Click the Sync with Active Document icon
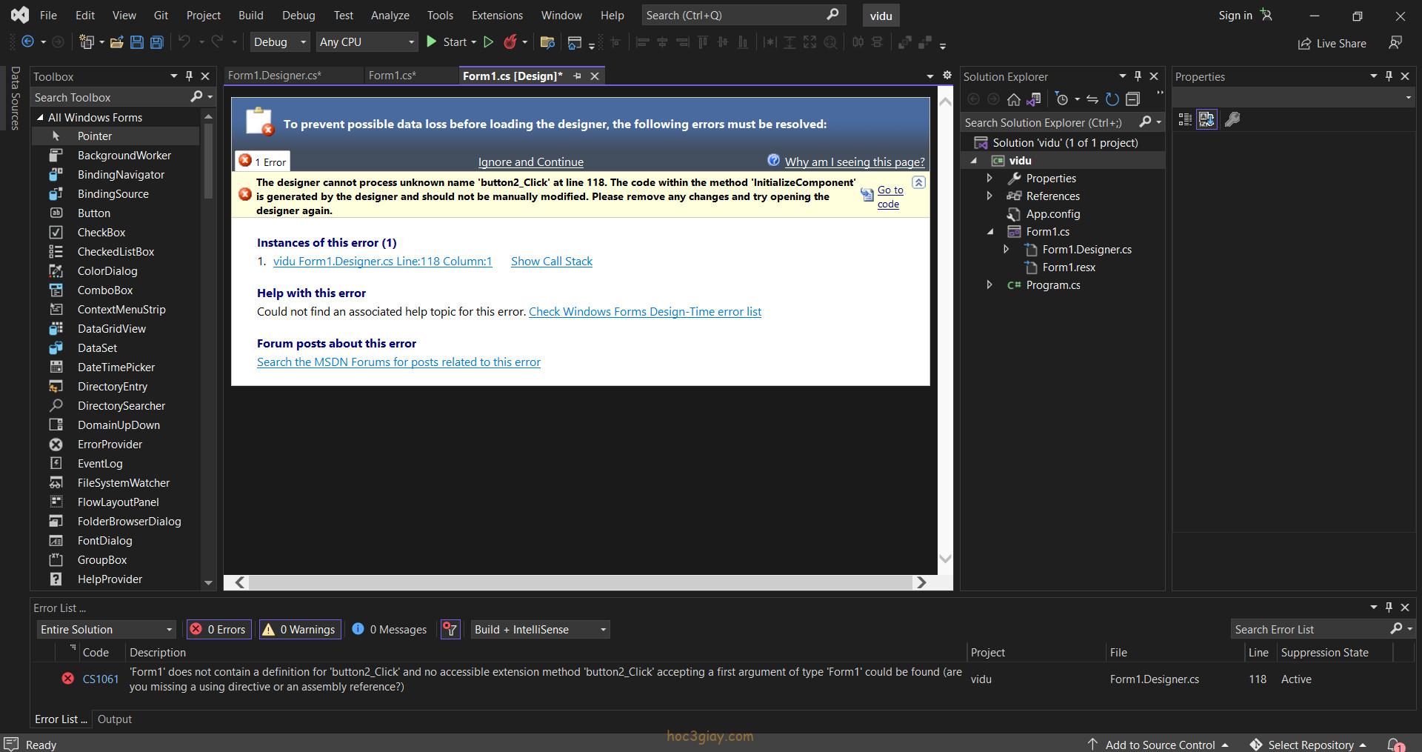The image size is (1422, 752). coord(1092,99)
